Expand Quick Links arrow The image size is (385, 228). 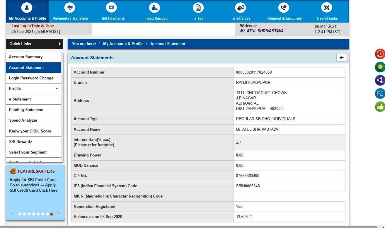[x=59, y=44]
